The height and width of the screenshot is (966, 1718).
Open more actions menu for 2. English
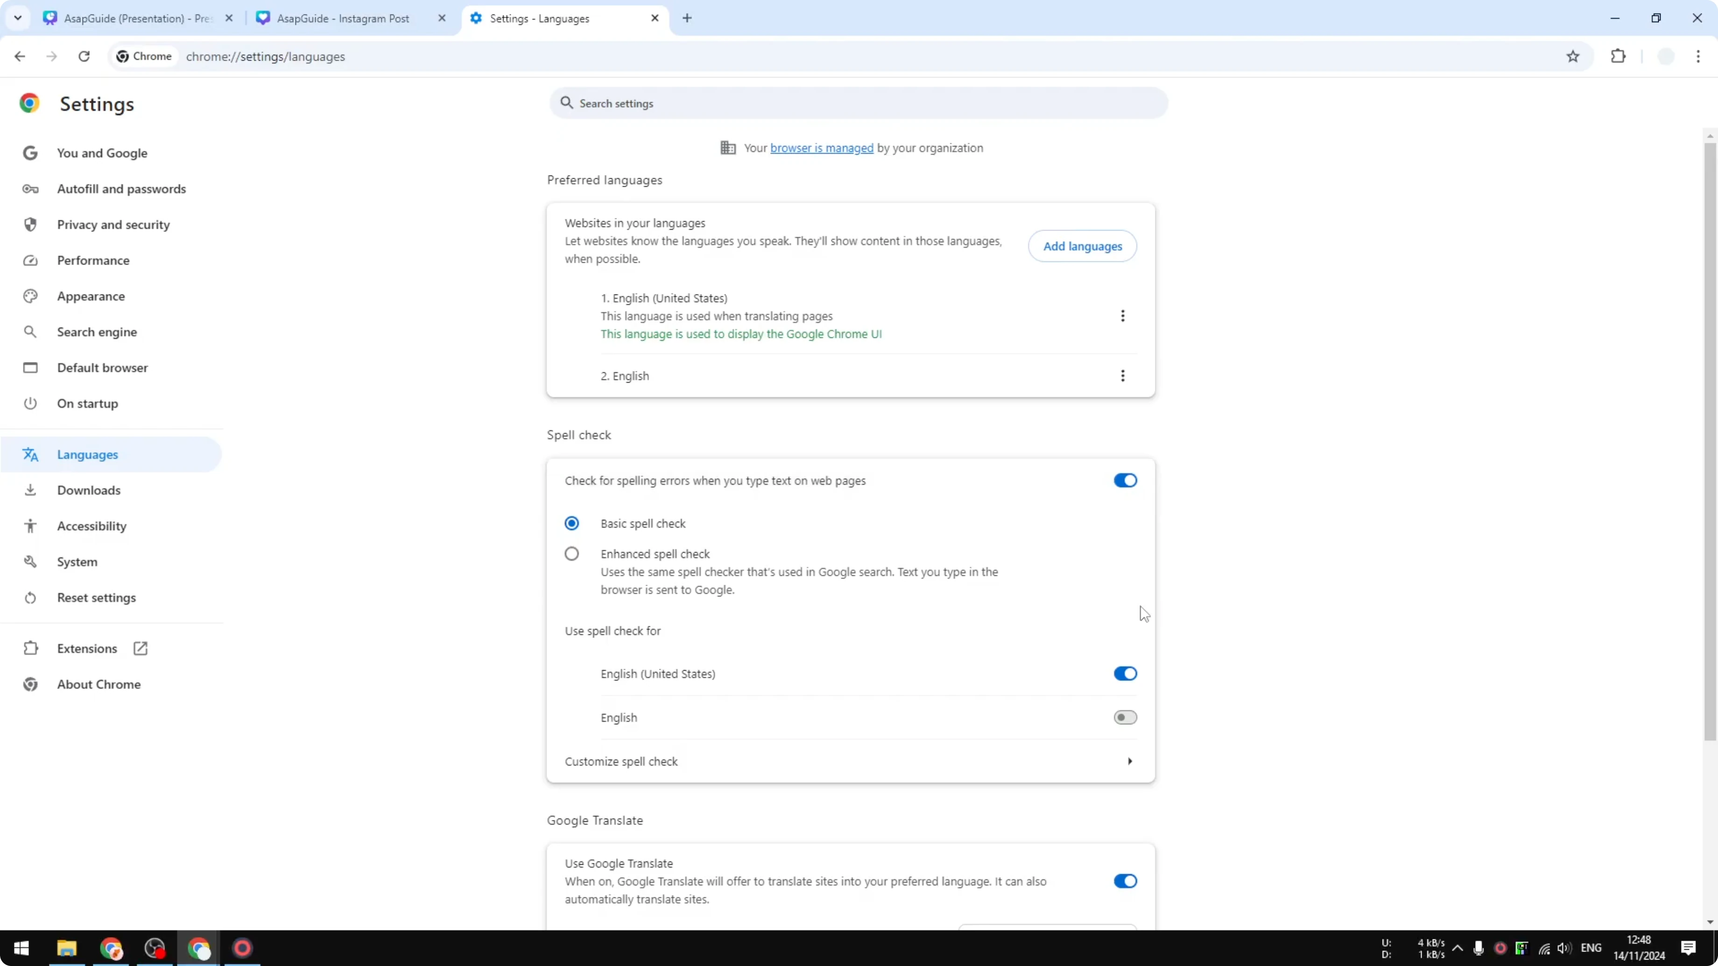tap(1122, 376)
